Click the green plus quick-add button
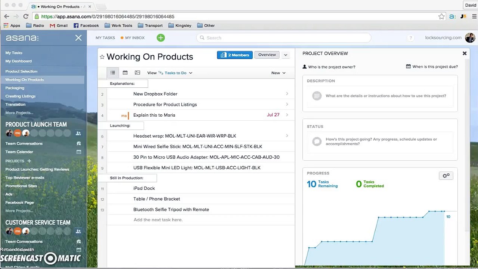This screenshot has width=478, height=269. coord(161,38)
